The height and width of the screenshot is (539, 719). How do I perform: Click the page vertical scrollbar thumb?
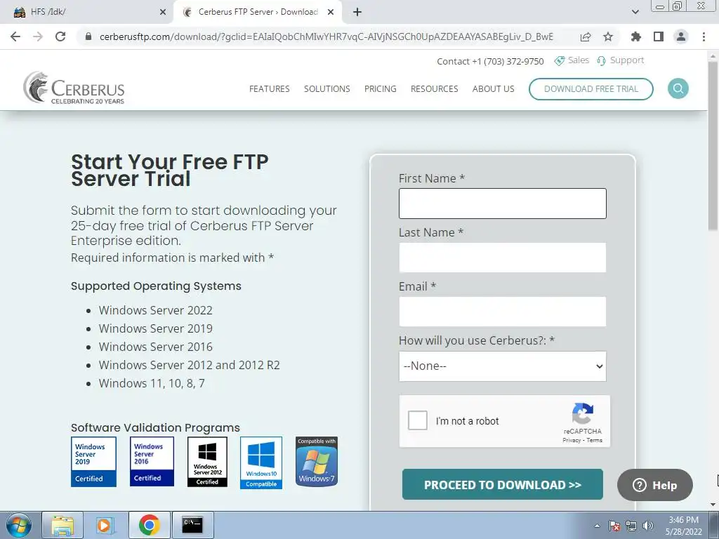tap(713, 147)
